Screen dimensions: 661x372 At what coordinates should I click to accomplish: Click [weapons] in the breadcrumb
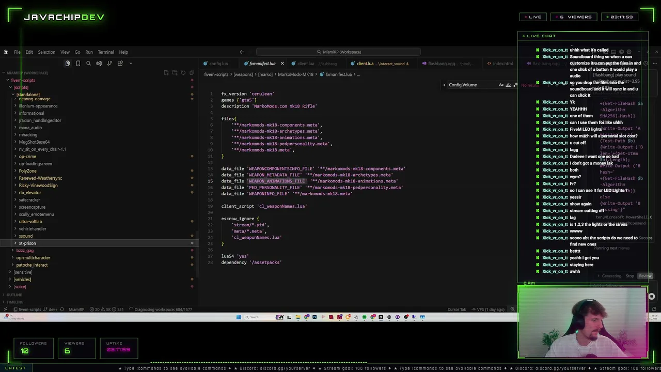coord(243,74)
